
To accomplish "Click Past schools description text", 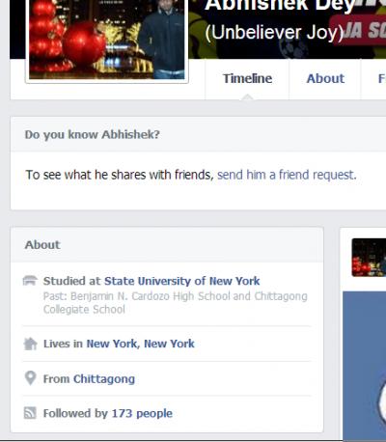I will tap(176, 303).
